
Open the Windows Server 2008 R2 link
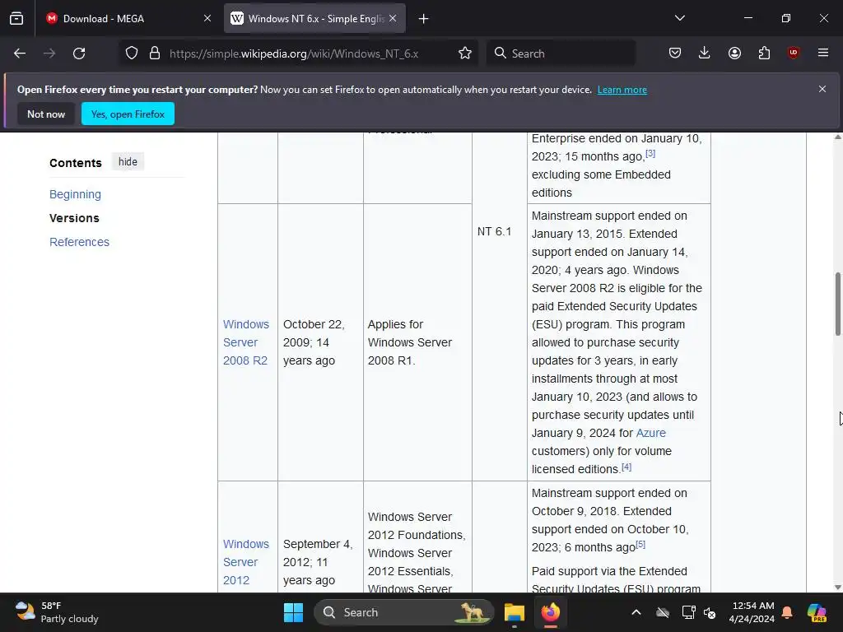[x=245, y=342]
